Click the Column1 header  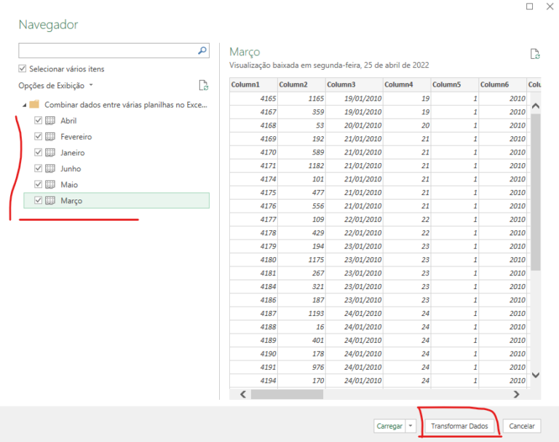(253, 84)
